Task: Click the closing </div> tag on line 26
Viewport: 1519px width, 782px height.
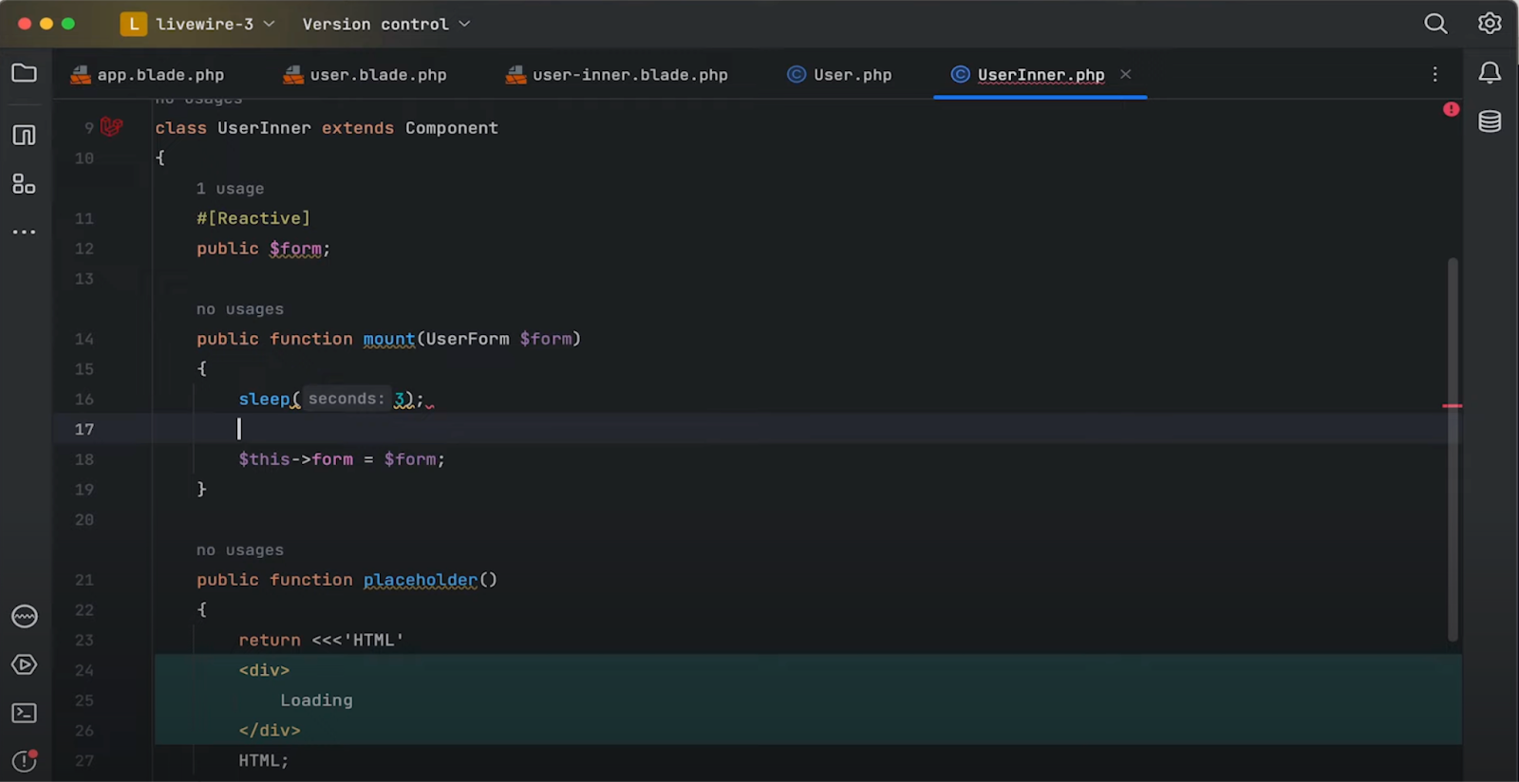Action: coord(270,731)
